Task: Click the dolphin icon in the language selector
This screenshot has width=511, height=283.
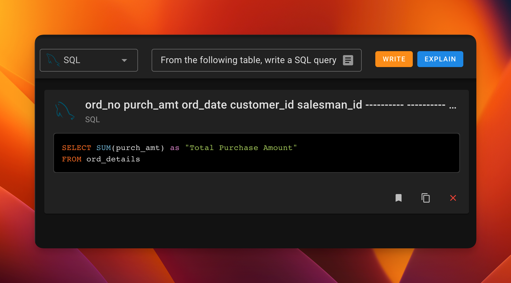Action: [x=53, y=60]
